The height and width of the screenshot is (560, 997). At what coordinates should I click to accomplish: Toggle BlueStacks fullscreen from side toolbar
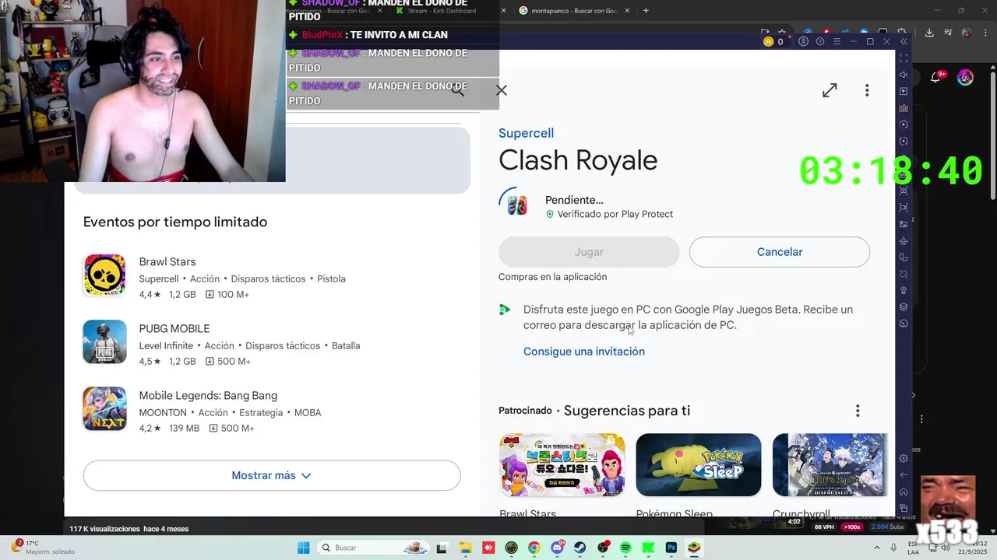904,58
